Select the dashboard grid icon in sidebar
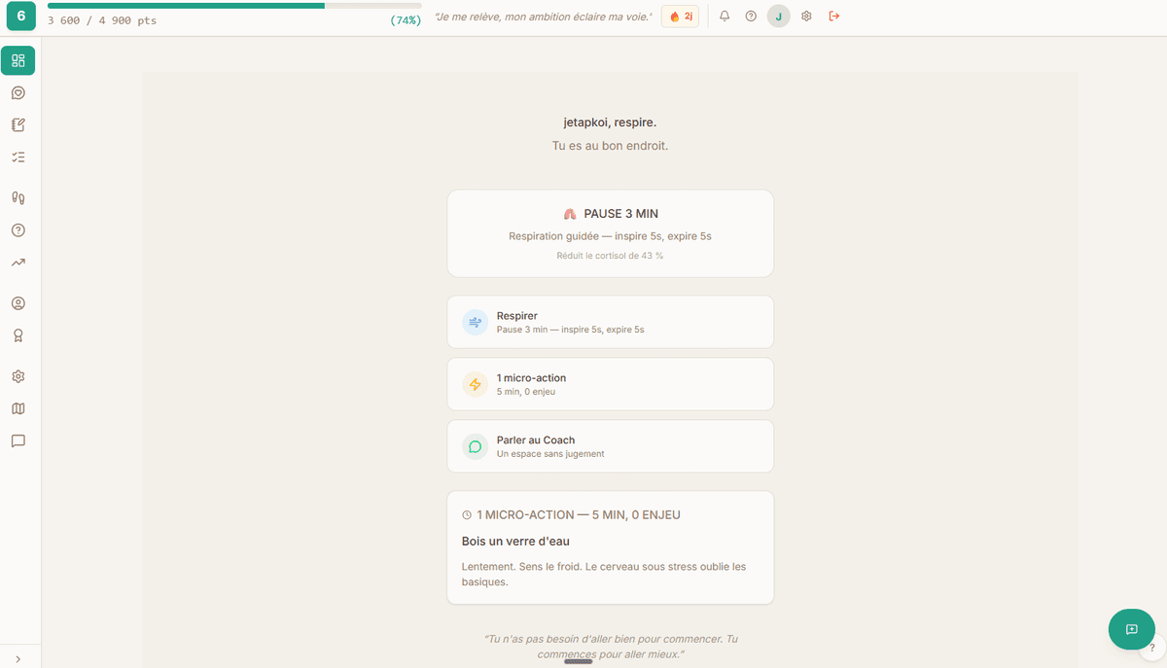Image resolution: width=1167 pixels, height=668 pixels. tap(18, 60)
